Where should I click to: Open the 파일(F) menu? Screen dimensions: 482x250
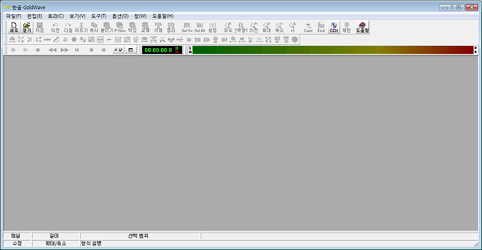(13, 16)
